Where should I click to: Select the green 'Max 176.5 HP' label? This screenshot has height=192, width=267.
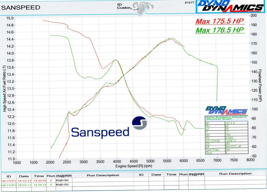tap(220, 30)
